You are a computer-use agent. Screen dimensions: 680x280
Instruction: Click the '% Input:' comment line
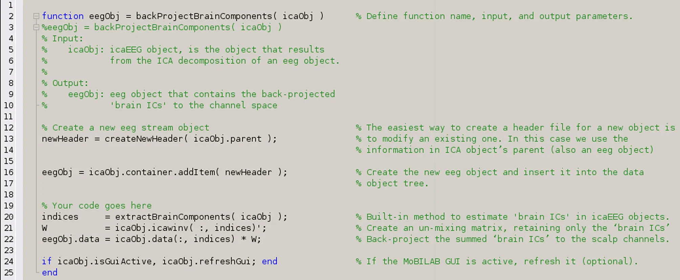pos(62,38)
